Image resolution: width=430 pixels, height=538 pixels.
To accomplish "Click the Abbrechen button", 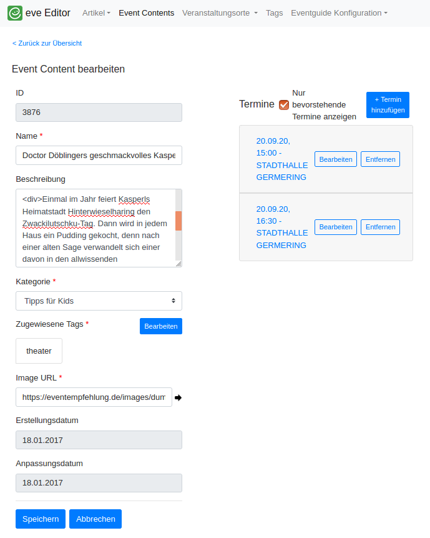I will click(95, 519).
